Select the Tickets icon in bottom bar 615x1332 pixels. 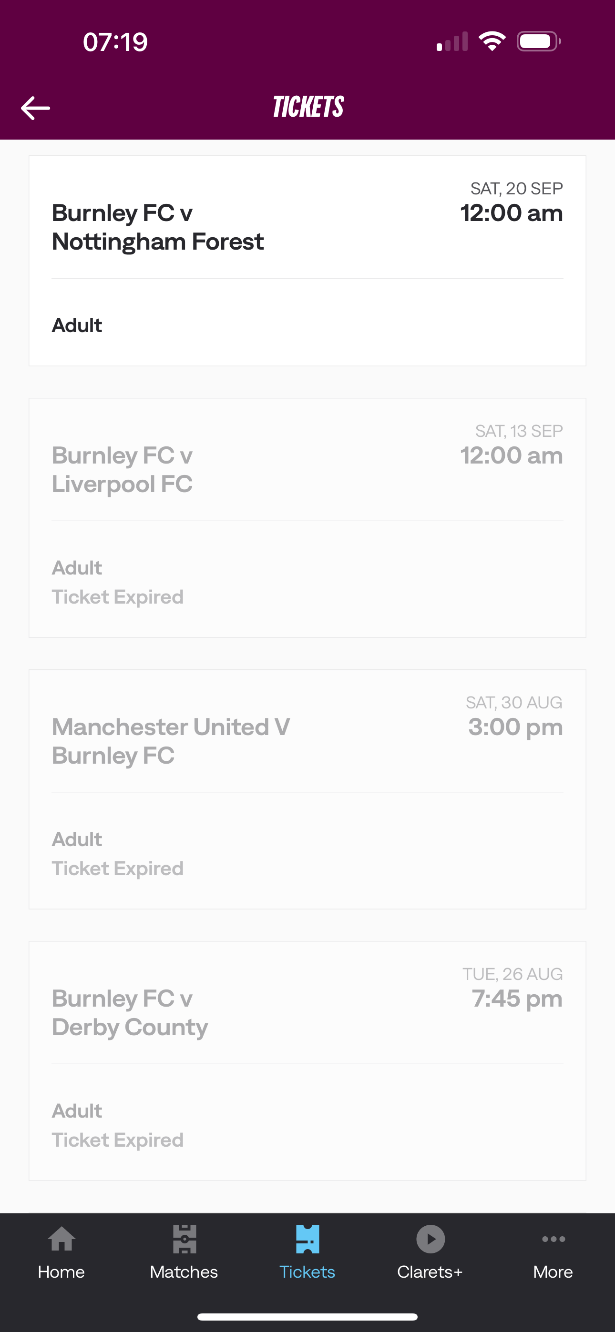tap(307, 1240)
